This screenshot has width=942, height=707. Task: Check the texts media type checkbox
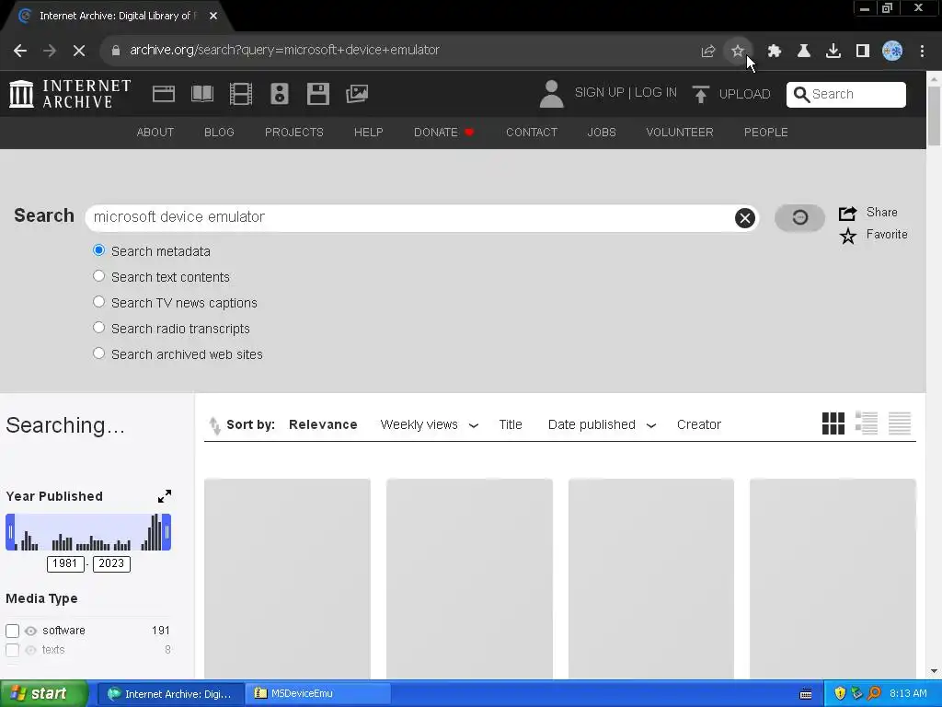(12, 650)
